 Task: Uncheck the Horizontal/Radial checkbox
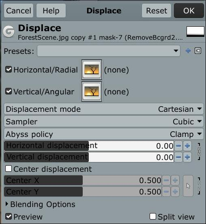[9, 70]
